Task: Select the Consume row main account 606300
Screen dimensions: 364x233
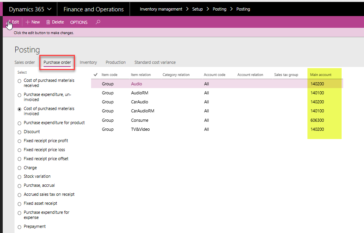Action: pyautogui.click(x=317, y=120)
